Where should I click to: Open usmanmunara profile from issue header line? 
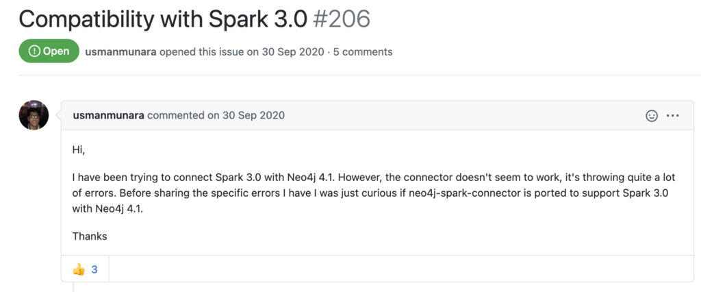(120, 52)
